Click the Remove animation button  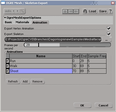click(x=37, y=81)
